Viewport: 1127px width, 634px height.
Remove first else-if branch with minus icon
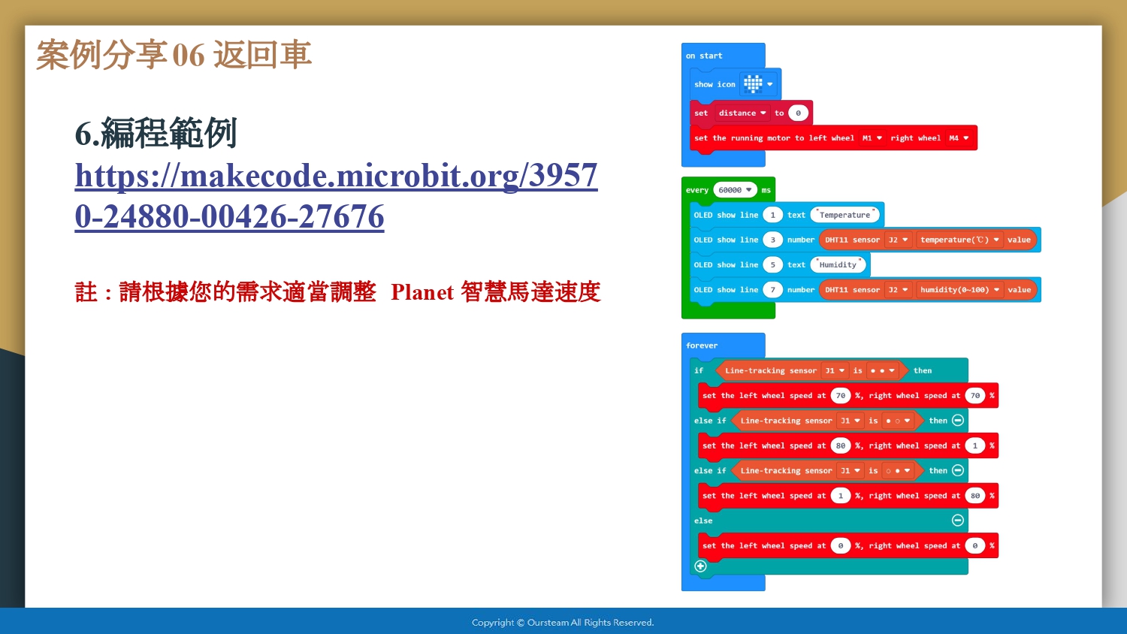point(958,421)
